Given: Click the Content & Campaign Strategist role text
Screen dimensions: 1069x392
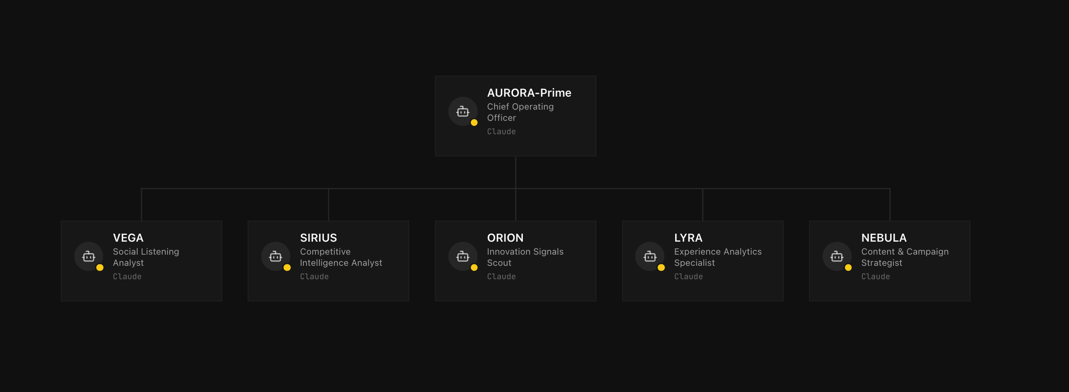Looking at the screenshot, I should (x=905, y=257).
